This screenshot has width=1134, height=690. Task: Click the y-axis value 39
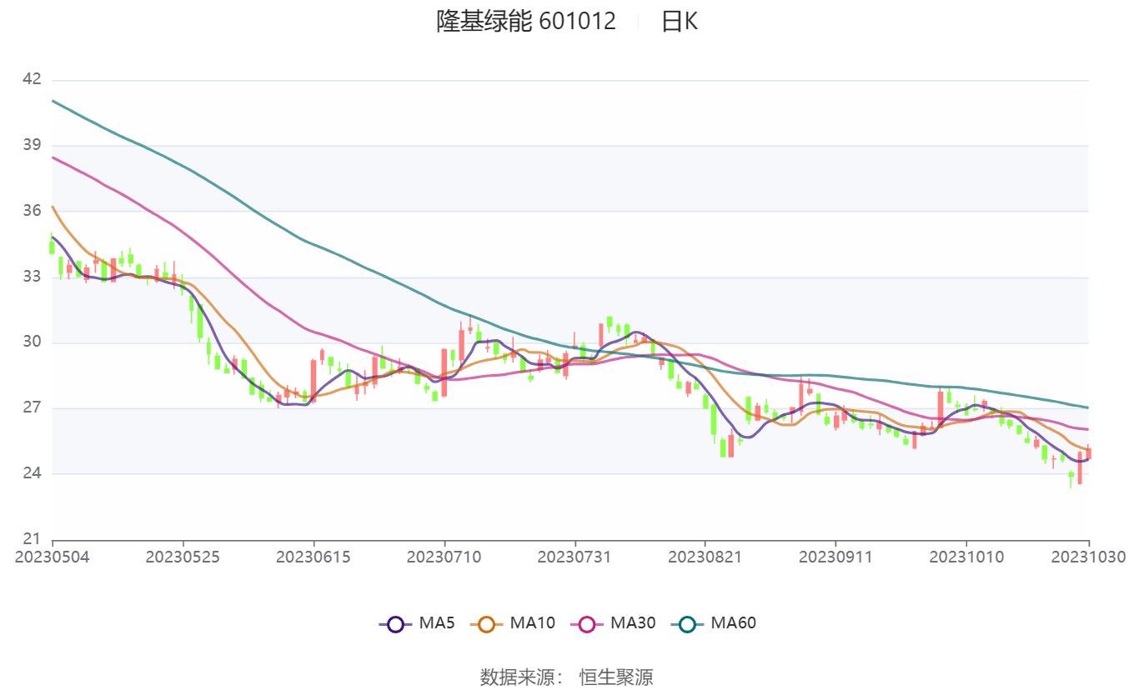pos(32,145)
